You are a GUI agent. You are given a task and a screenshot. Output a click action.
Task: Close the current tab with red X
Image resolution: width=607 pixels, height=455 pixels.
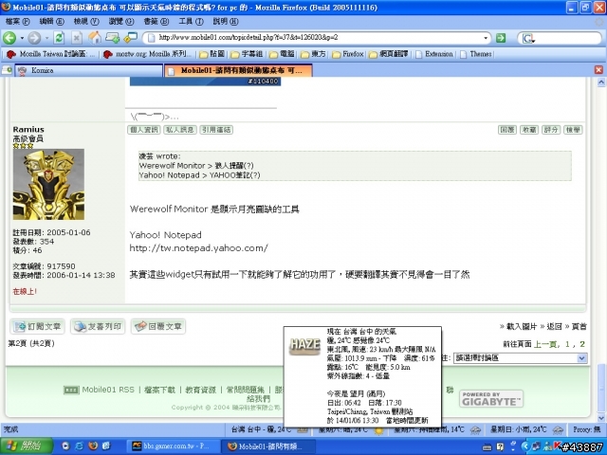tap(598, 69)
